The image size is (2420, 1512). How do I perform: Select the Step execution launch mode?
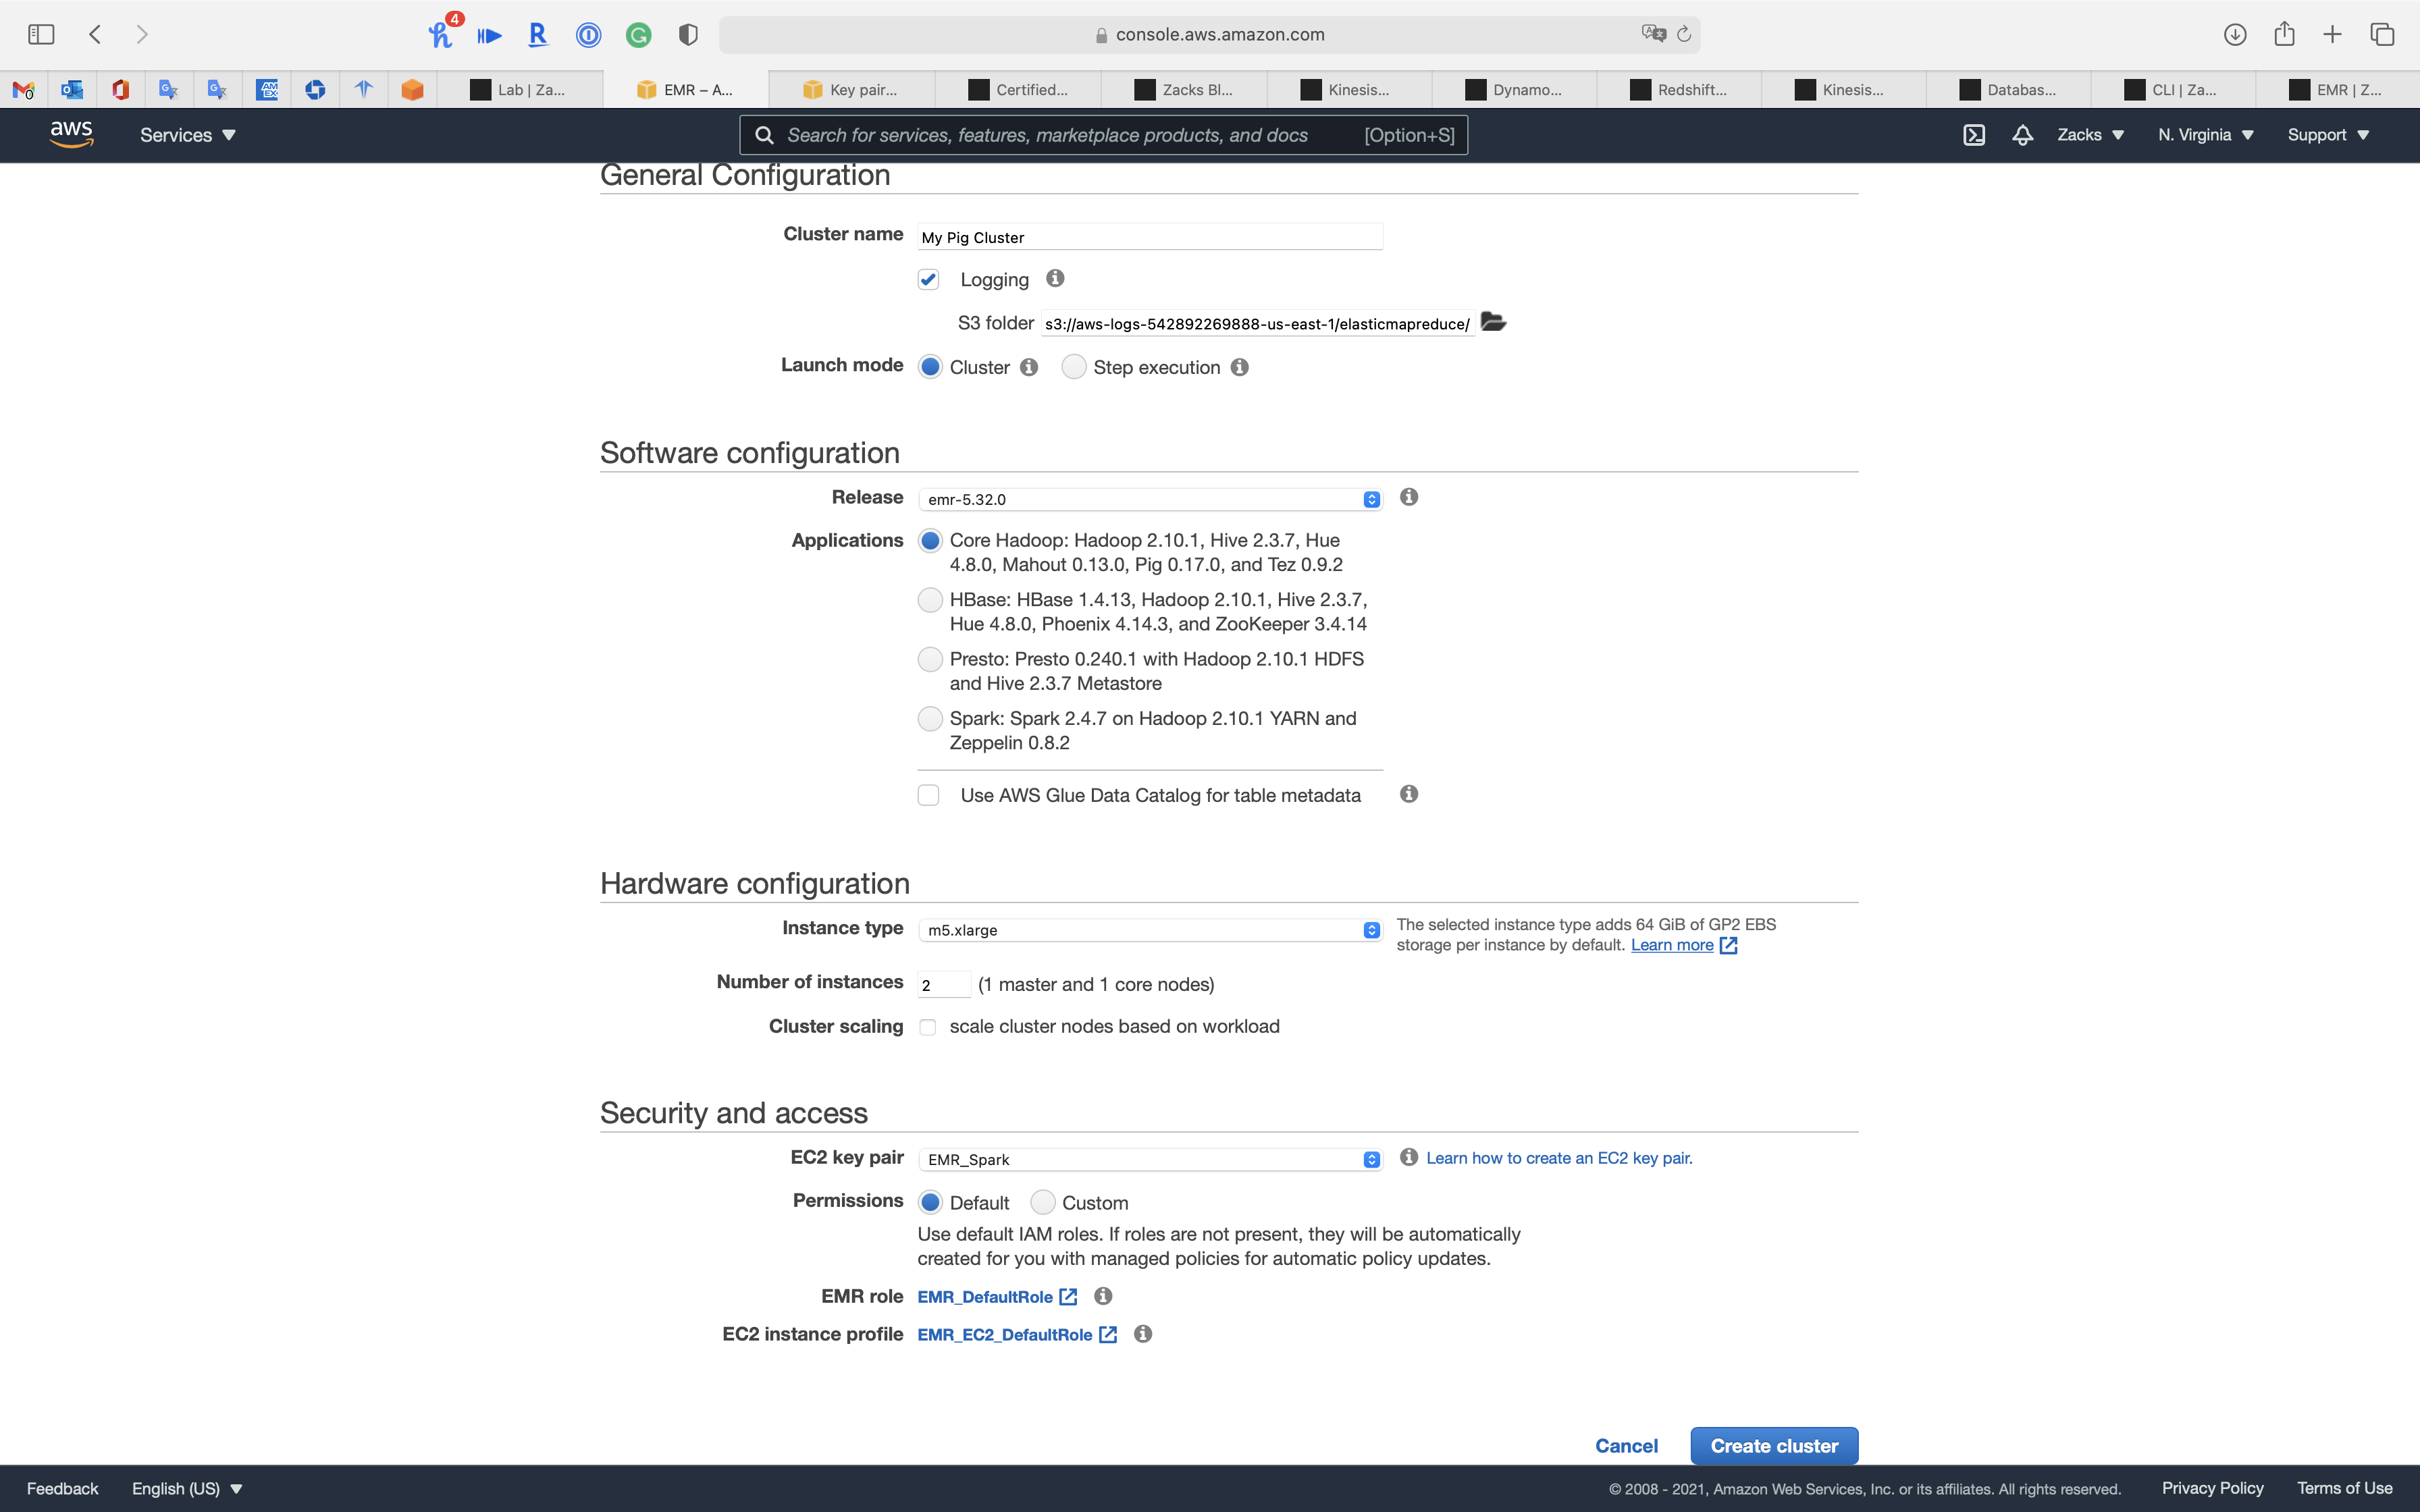(x=1074, y=367)
